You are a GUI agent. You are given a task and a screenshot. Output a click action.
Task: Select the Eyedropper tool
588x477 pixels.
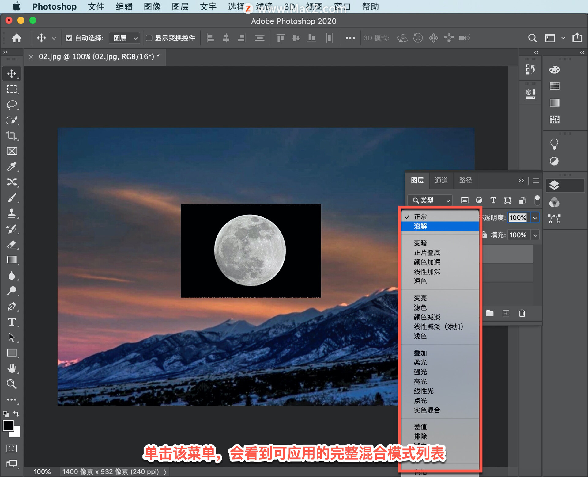pos(12,167)
